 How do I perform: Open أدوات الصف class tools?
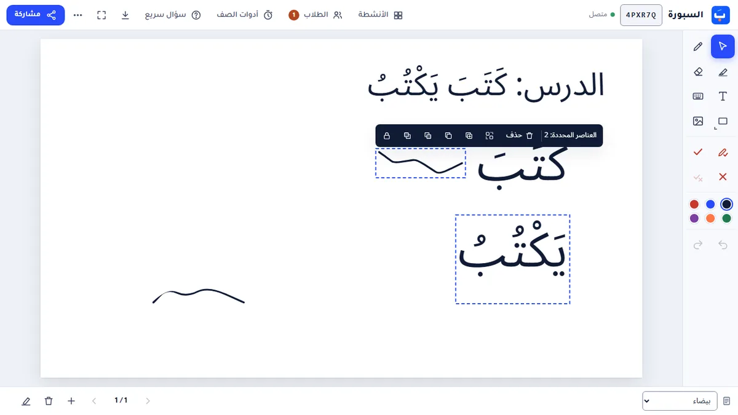click(x=245, y=15)
